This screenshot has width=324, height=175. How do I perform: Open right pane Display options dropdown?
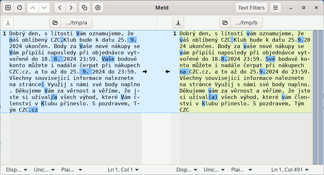click(187, 170)
